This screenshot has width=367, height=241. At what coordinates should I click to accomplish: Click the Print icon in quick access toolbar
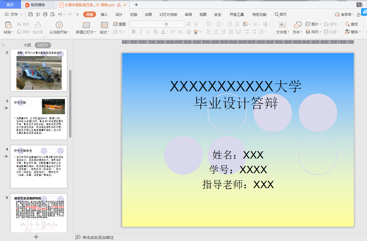tap(45, 14)
